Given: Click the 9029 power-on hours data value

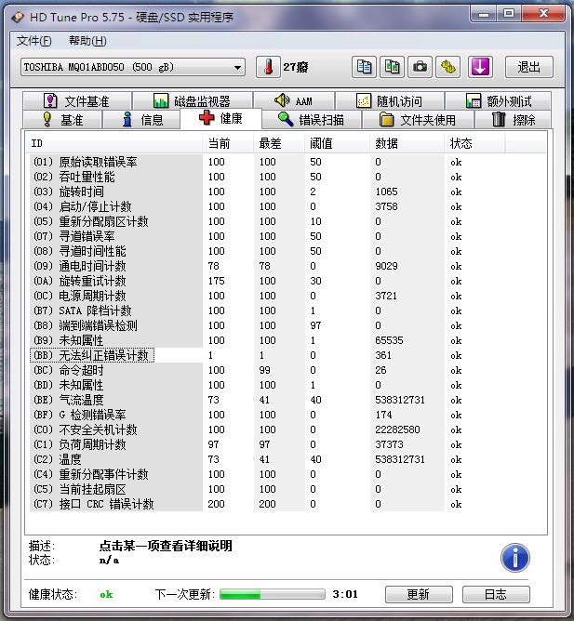Looking at the screenshot, I should coord(386,266).
